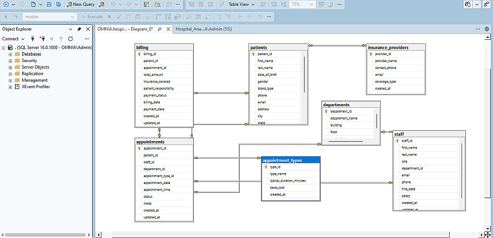Click the Connect Object Explorer plug icon
The height and width of the screenshot is (238, 493).
(x=33, y=39)
